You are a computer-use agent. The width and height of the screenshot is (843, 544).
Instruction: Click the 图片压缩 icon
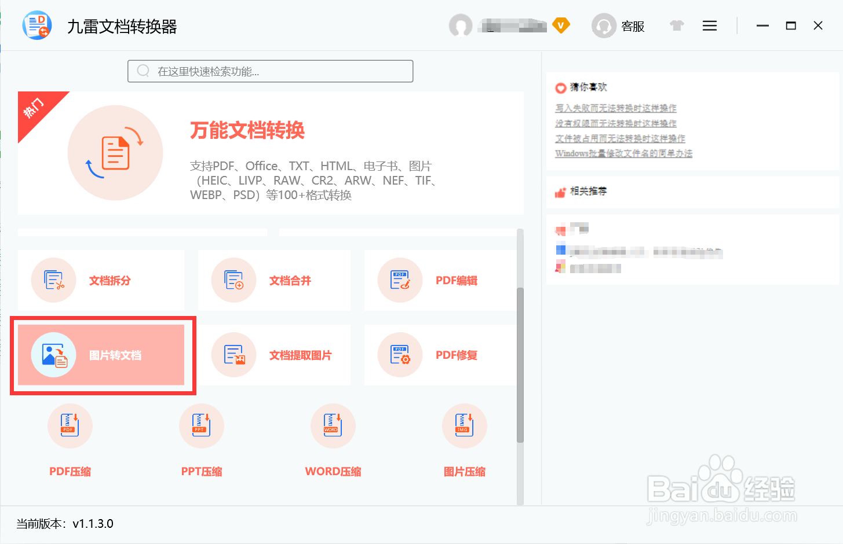click(x=465, y=426)
